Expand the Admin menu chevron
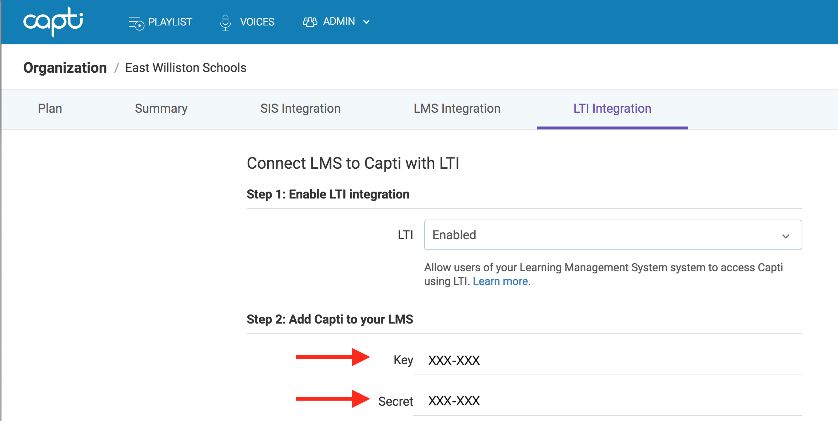The image size is (838, 421). [367, 22]
